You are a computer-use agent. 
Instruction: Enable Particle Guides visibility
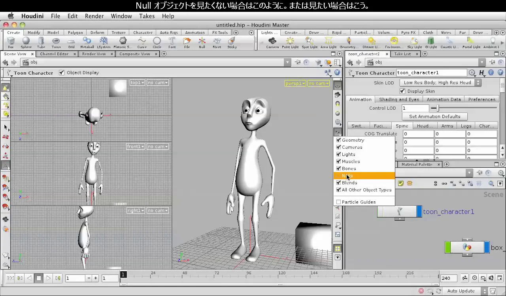pos(338,202)
